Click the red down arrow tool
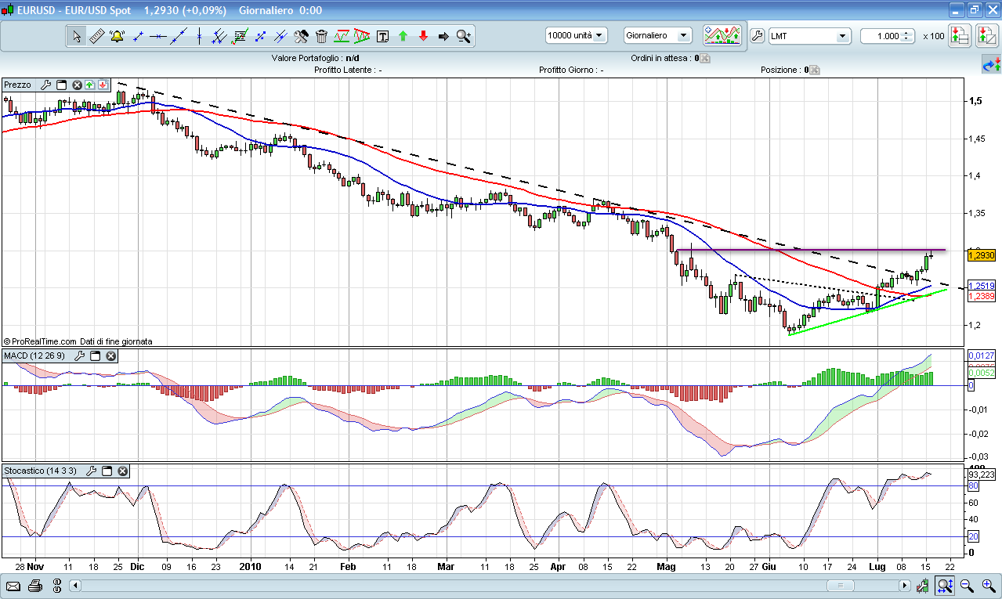The height and width of the screenshot is (599, 1002). (x=423, y=36)
